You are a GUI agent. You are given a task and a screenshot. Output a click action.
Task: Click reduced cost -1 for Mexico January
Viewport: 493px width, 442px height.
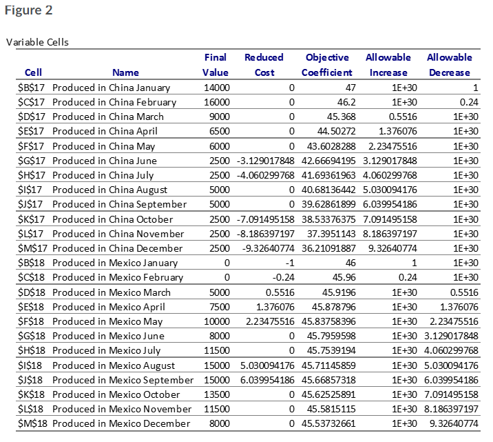[x=289, y=263]
